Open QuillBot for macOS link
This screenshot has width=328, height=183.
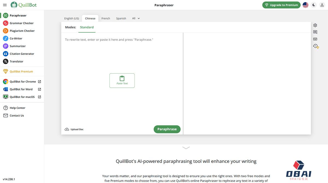(x=22, y=97)
